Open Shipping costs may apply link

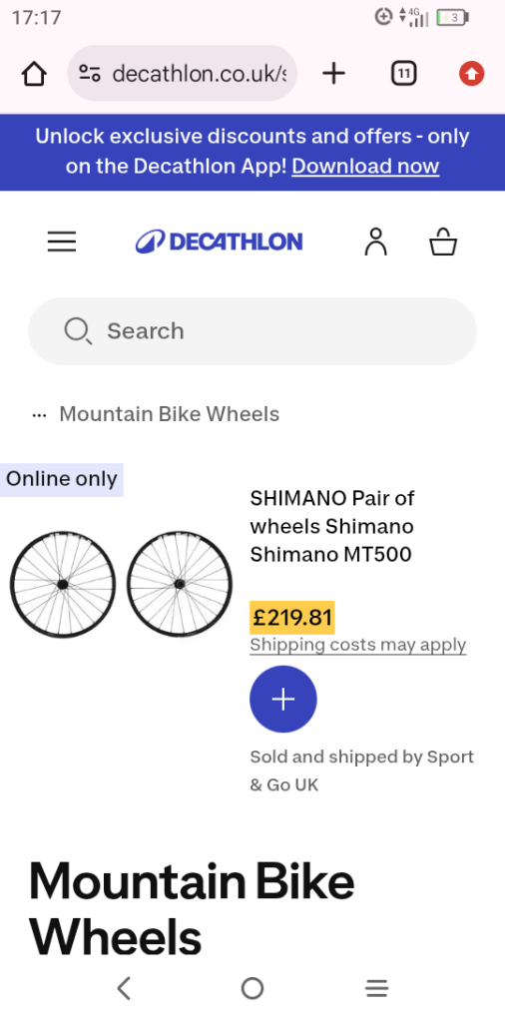click(358, 646)
